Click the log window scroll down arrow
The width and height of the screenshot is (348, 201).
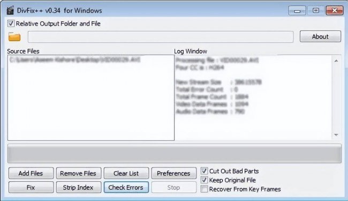pyautogui.click(x=336, y=135)
